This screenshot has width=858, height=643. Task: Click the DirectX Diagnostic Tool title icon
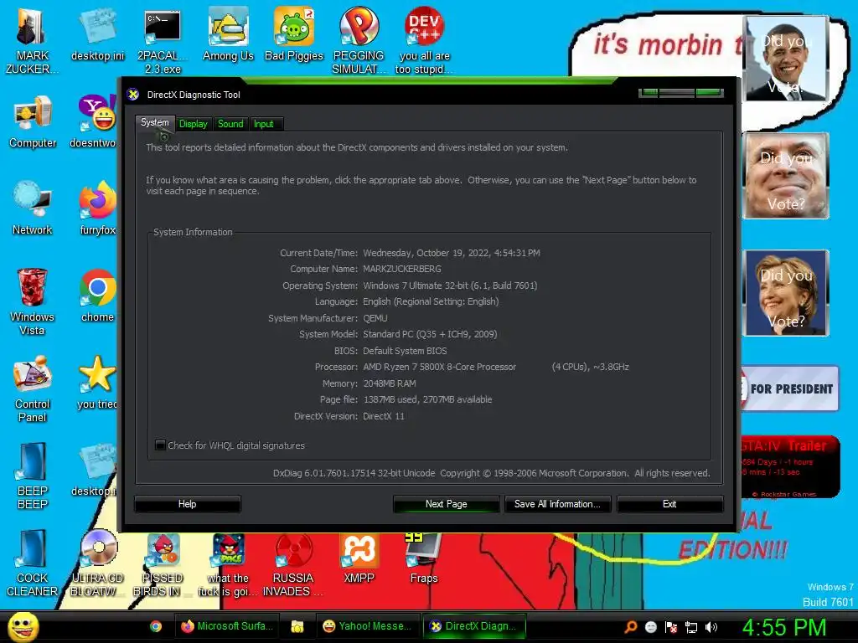(133, 95)
